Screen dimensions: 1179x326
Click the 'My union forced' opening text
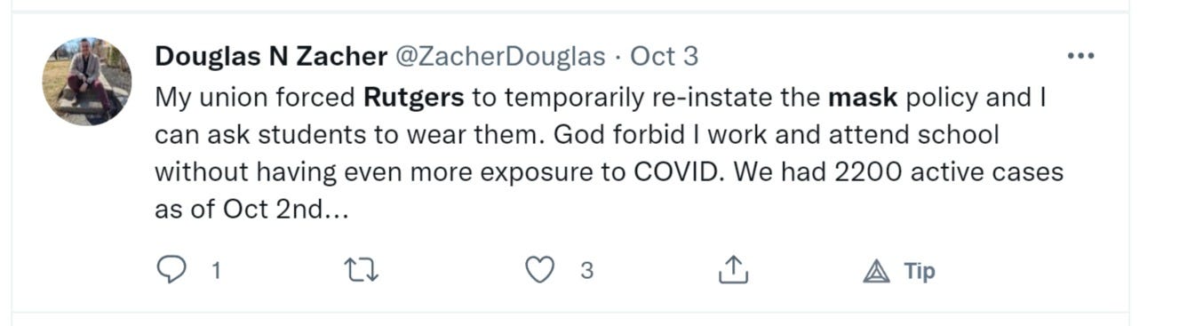click(256, 97)
